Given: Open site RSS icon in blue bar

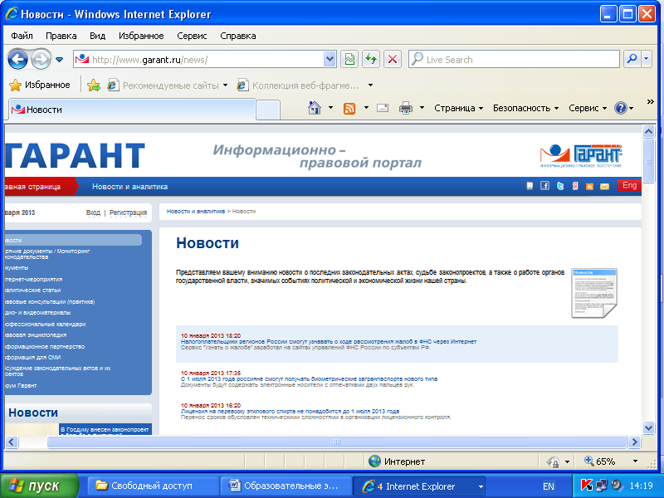Looking at the screenshot, I should tap(589, 186).
